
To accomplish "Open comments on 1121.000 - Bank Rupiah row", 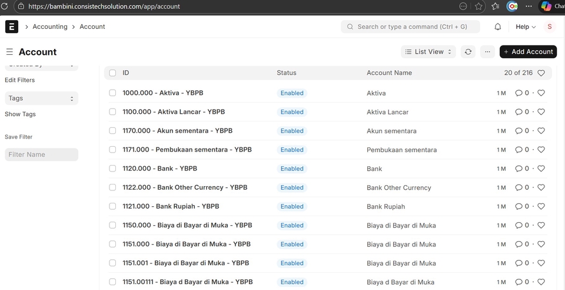I will click(522, 206).
